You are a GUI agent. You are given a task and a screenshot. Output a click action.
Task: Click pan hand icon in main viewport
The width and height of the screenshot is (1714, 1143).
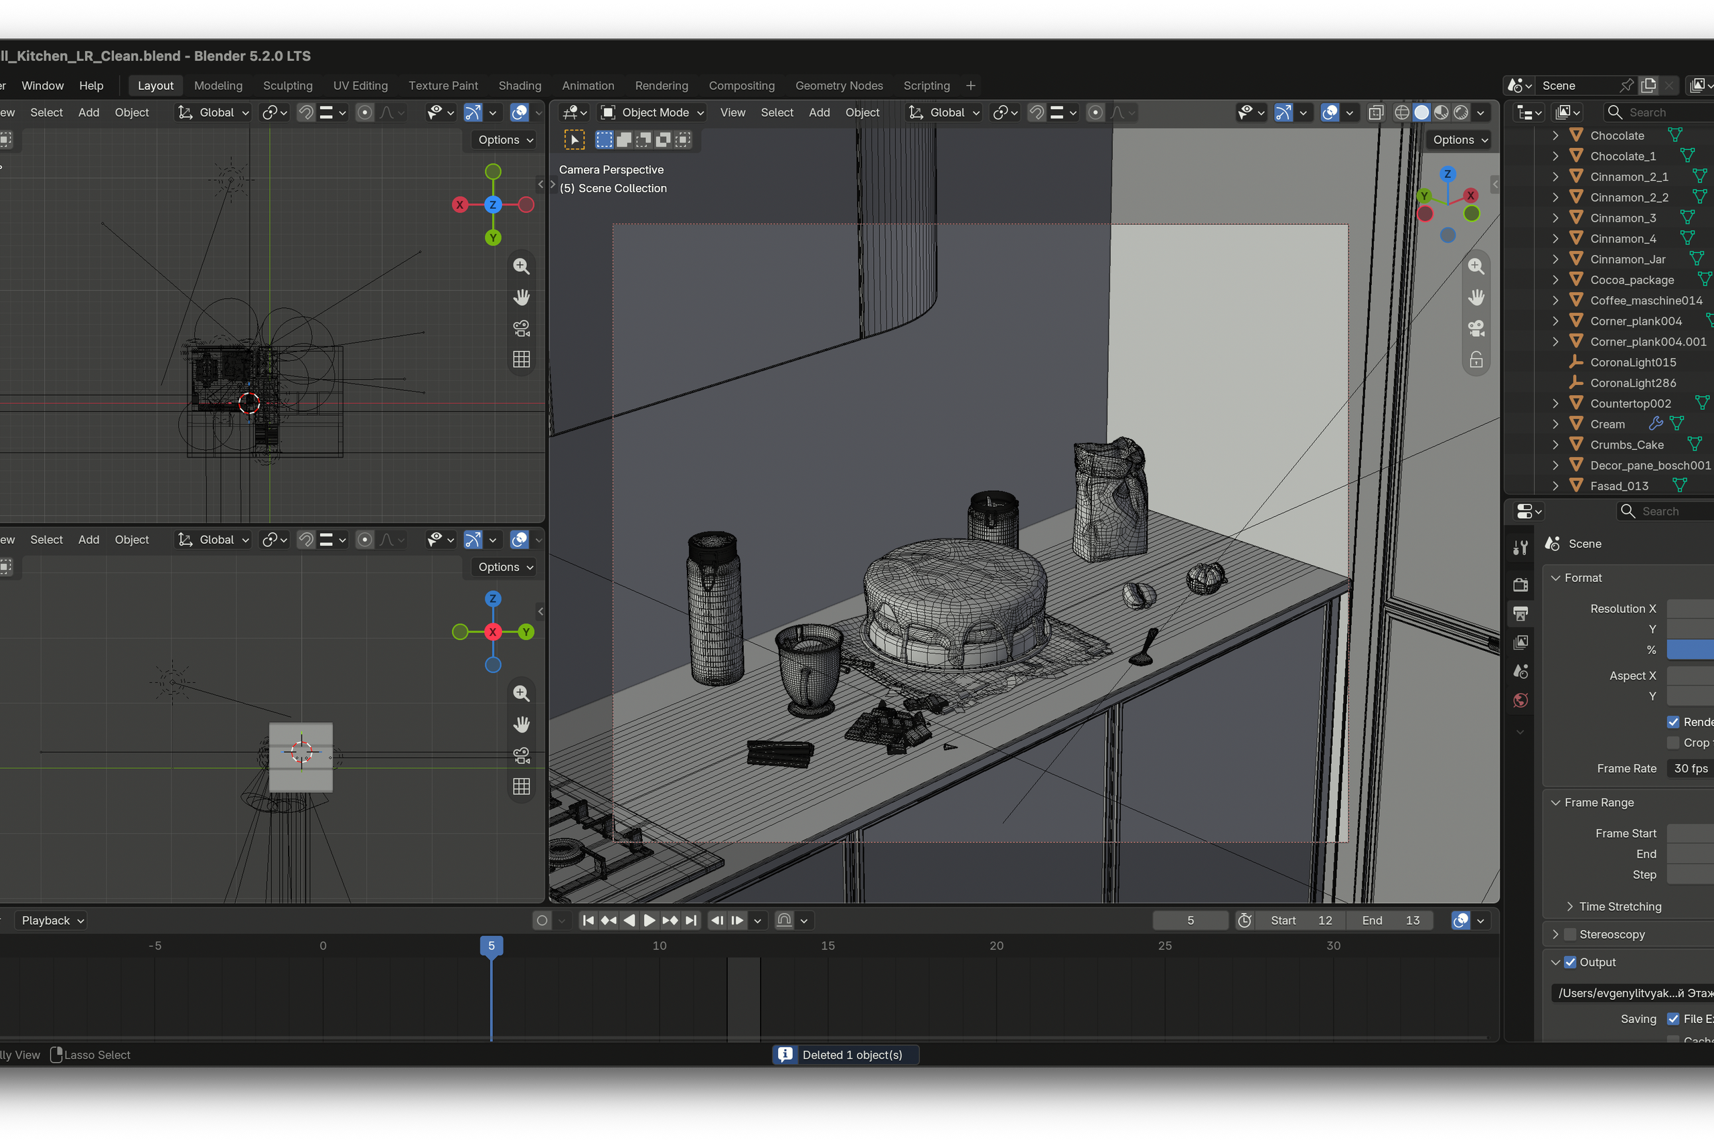click(1476, 297)
